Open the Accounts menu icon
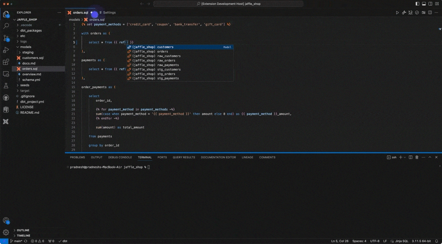442x244 pixels. (6, 220)
